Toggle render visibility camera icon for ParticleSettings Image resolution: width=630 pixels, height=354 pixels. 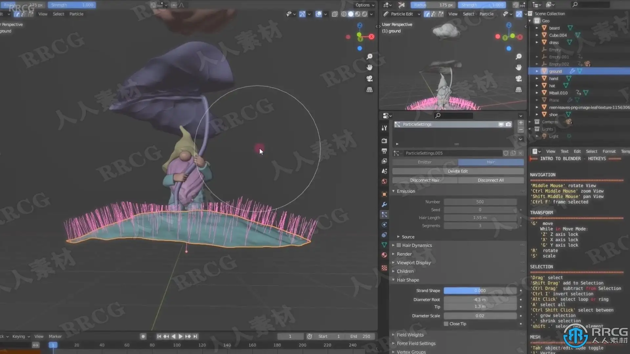(508, 125)
